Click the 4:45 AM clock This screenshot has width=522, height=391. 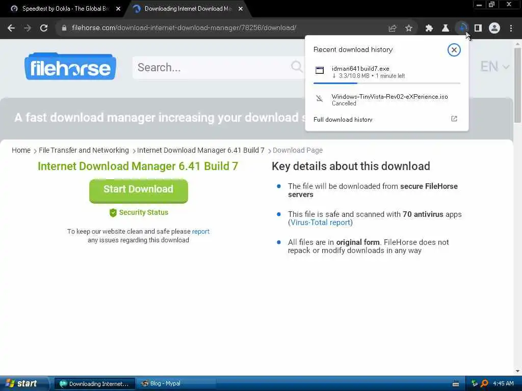[503, 384]
